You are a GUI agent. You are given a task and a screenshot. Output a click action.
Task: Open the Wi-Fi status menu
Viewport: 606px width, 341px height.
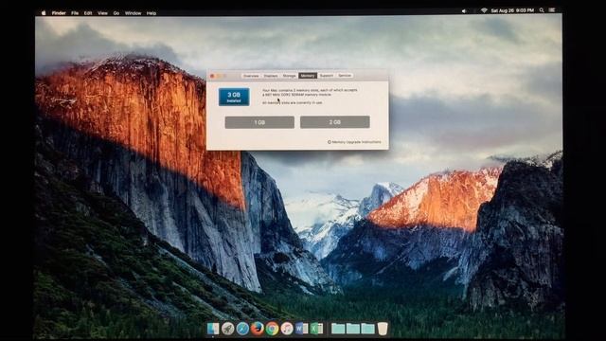pos(484,10)
